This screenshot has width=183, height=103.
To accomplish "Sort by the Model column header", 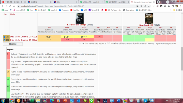I will (x=13, y=14).
